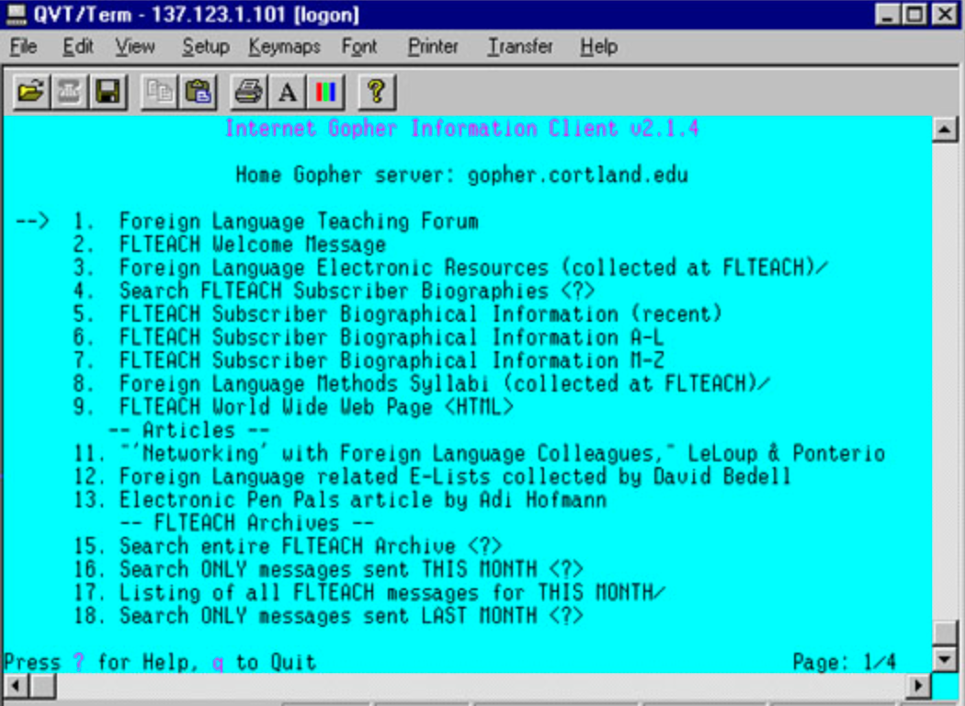Click the Paste clipboard icon
965x706 pixels.
point(198,92)
